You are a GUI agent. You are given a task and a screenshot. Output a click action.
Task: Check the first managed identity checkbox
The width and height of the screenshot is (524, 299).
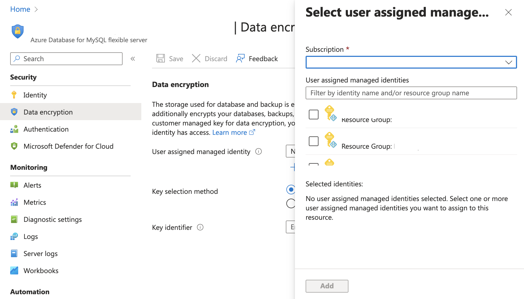point(314,115)
